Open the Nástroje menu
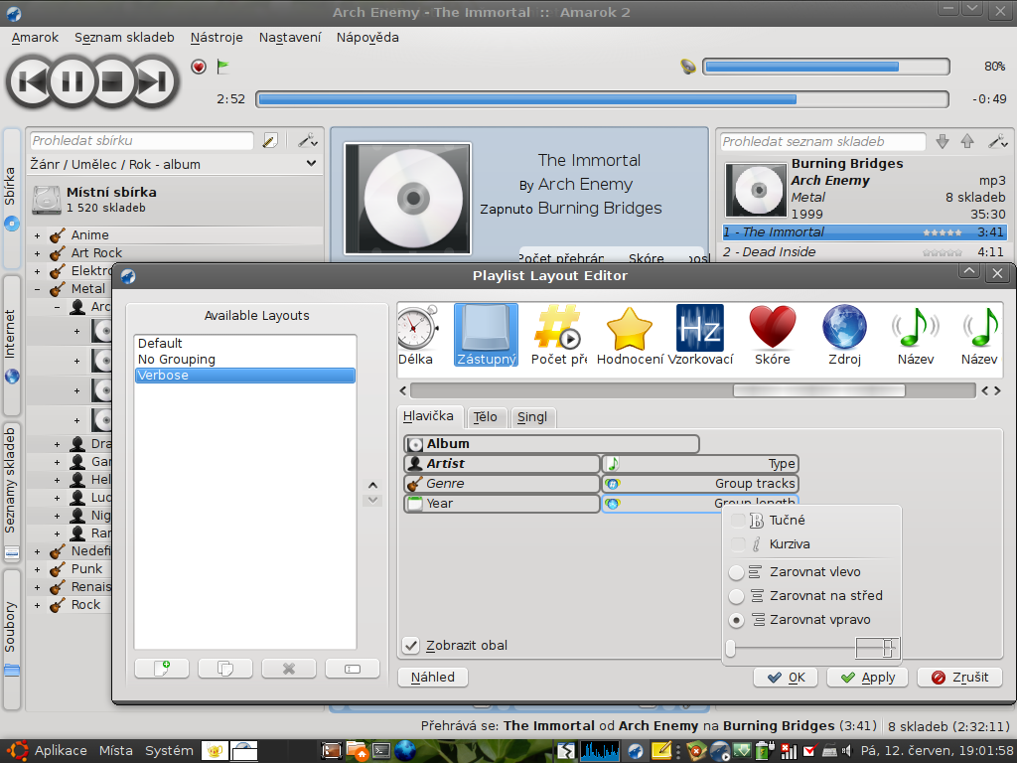The width and height of the screenshot is (1017, 763). (x=217, y=38)
